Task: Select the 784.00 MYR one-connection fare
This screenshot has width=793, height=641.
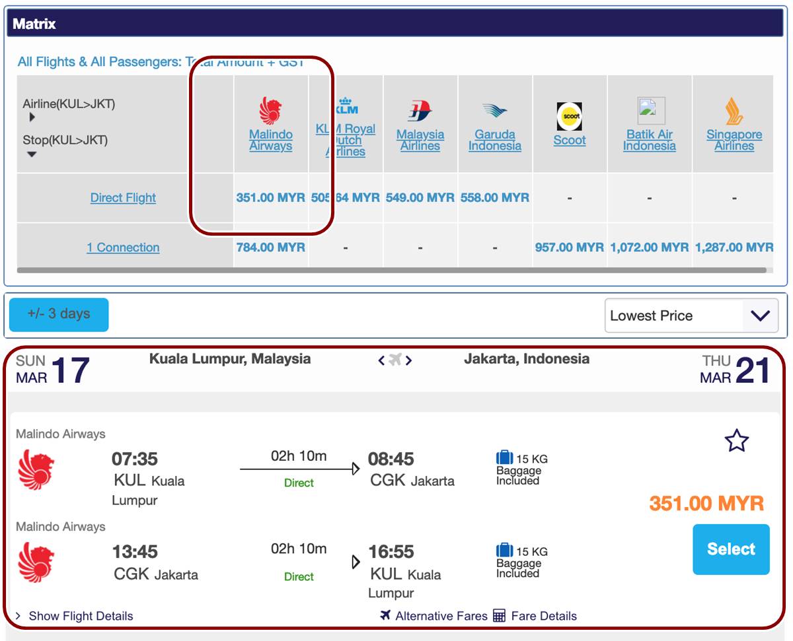Action: 271,248
